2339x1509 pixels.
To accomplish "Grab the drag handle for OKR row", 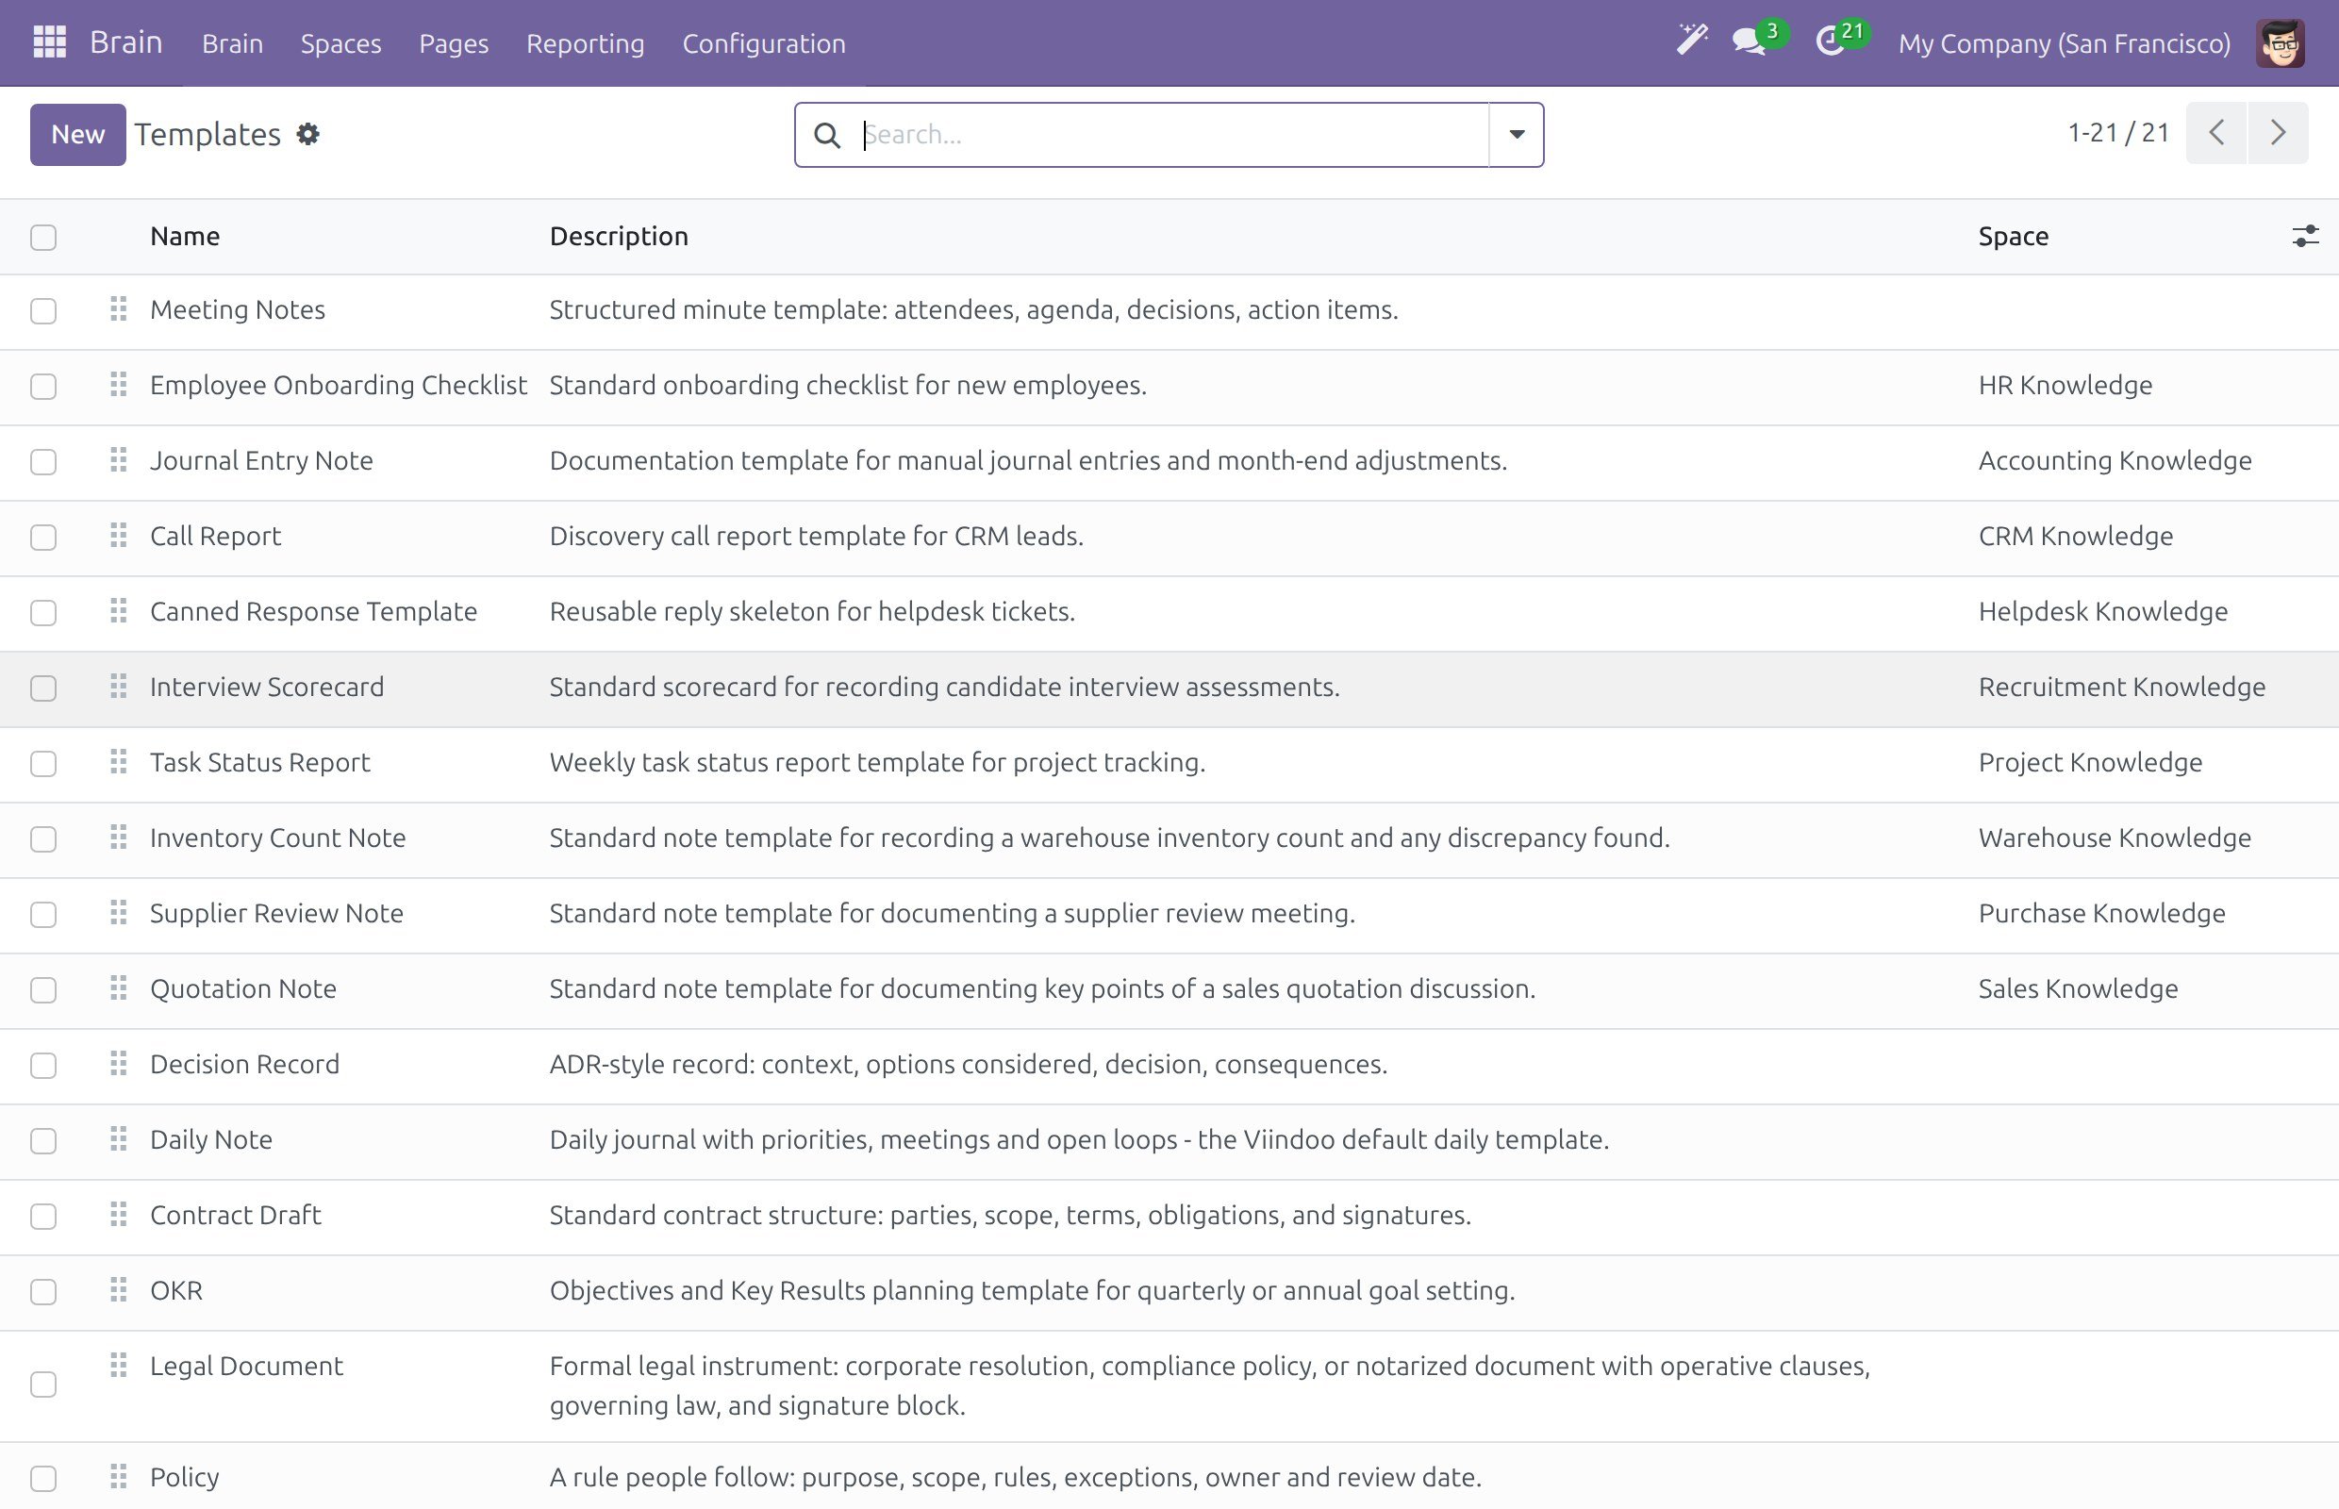I will pyautogui.click(x=119, y=1290).
